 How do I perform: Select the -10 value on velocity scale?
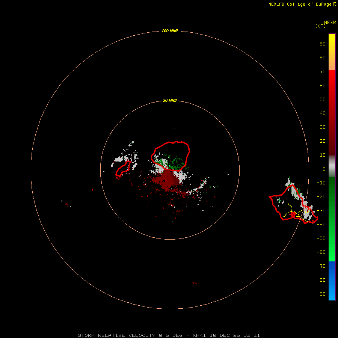[321, 183]
